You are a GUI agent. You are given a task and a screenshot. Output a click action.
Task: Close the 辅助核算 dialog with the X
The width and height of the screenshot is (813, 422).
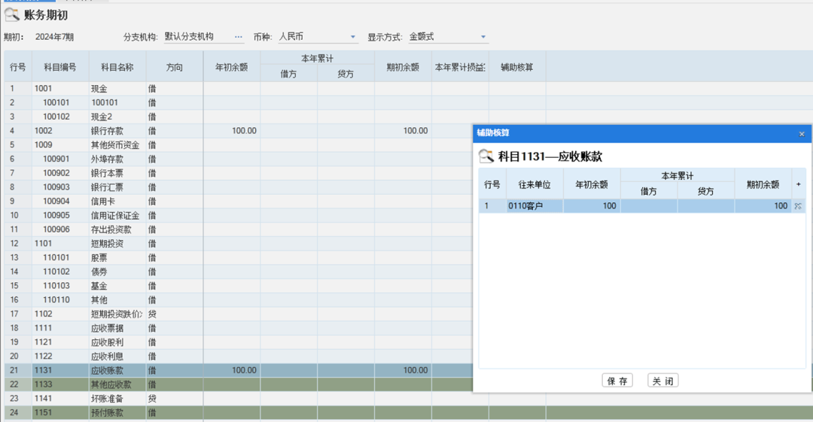(x=802, y=134)
